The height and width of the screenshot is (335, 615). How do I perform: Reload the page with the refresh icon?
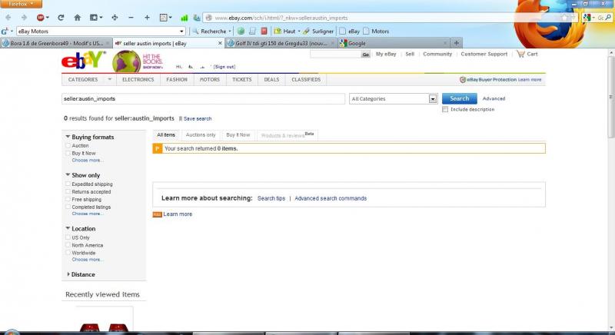(x=61, y=18)
